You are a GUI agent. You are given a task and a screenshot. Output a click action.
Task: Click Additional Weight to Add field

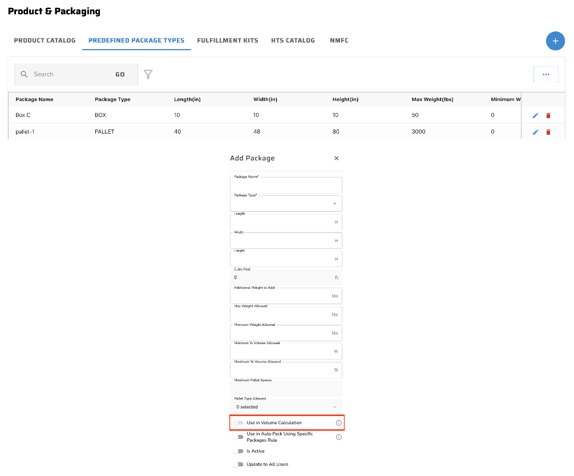[x=286, y=296]
